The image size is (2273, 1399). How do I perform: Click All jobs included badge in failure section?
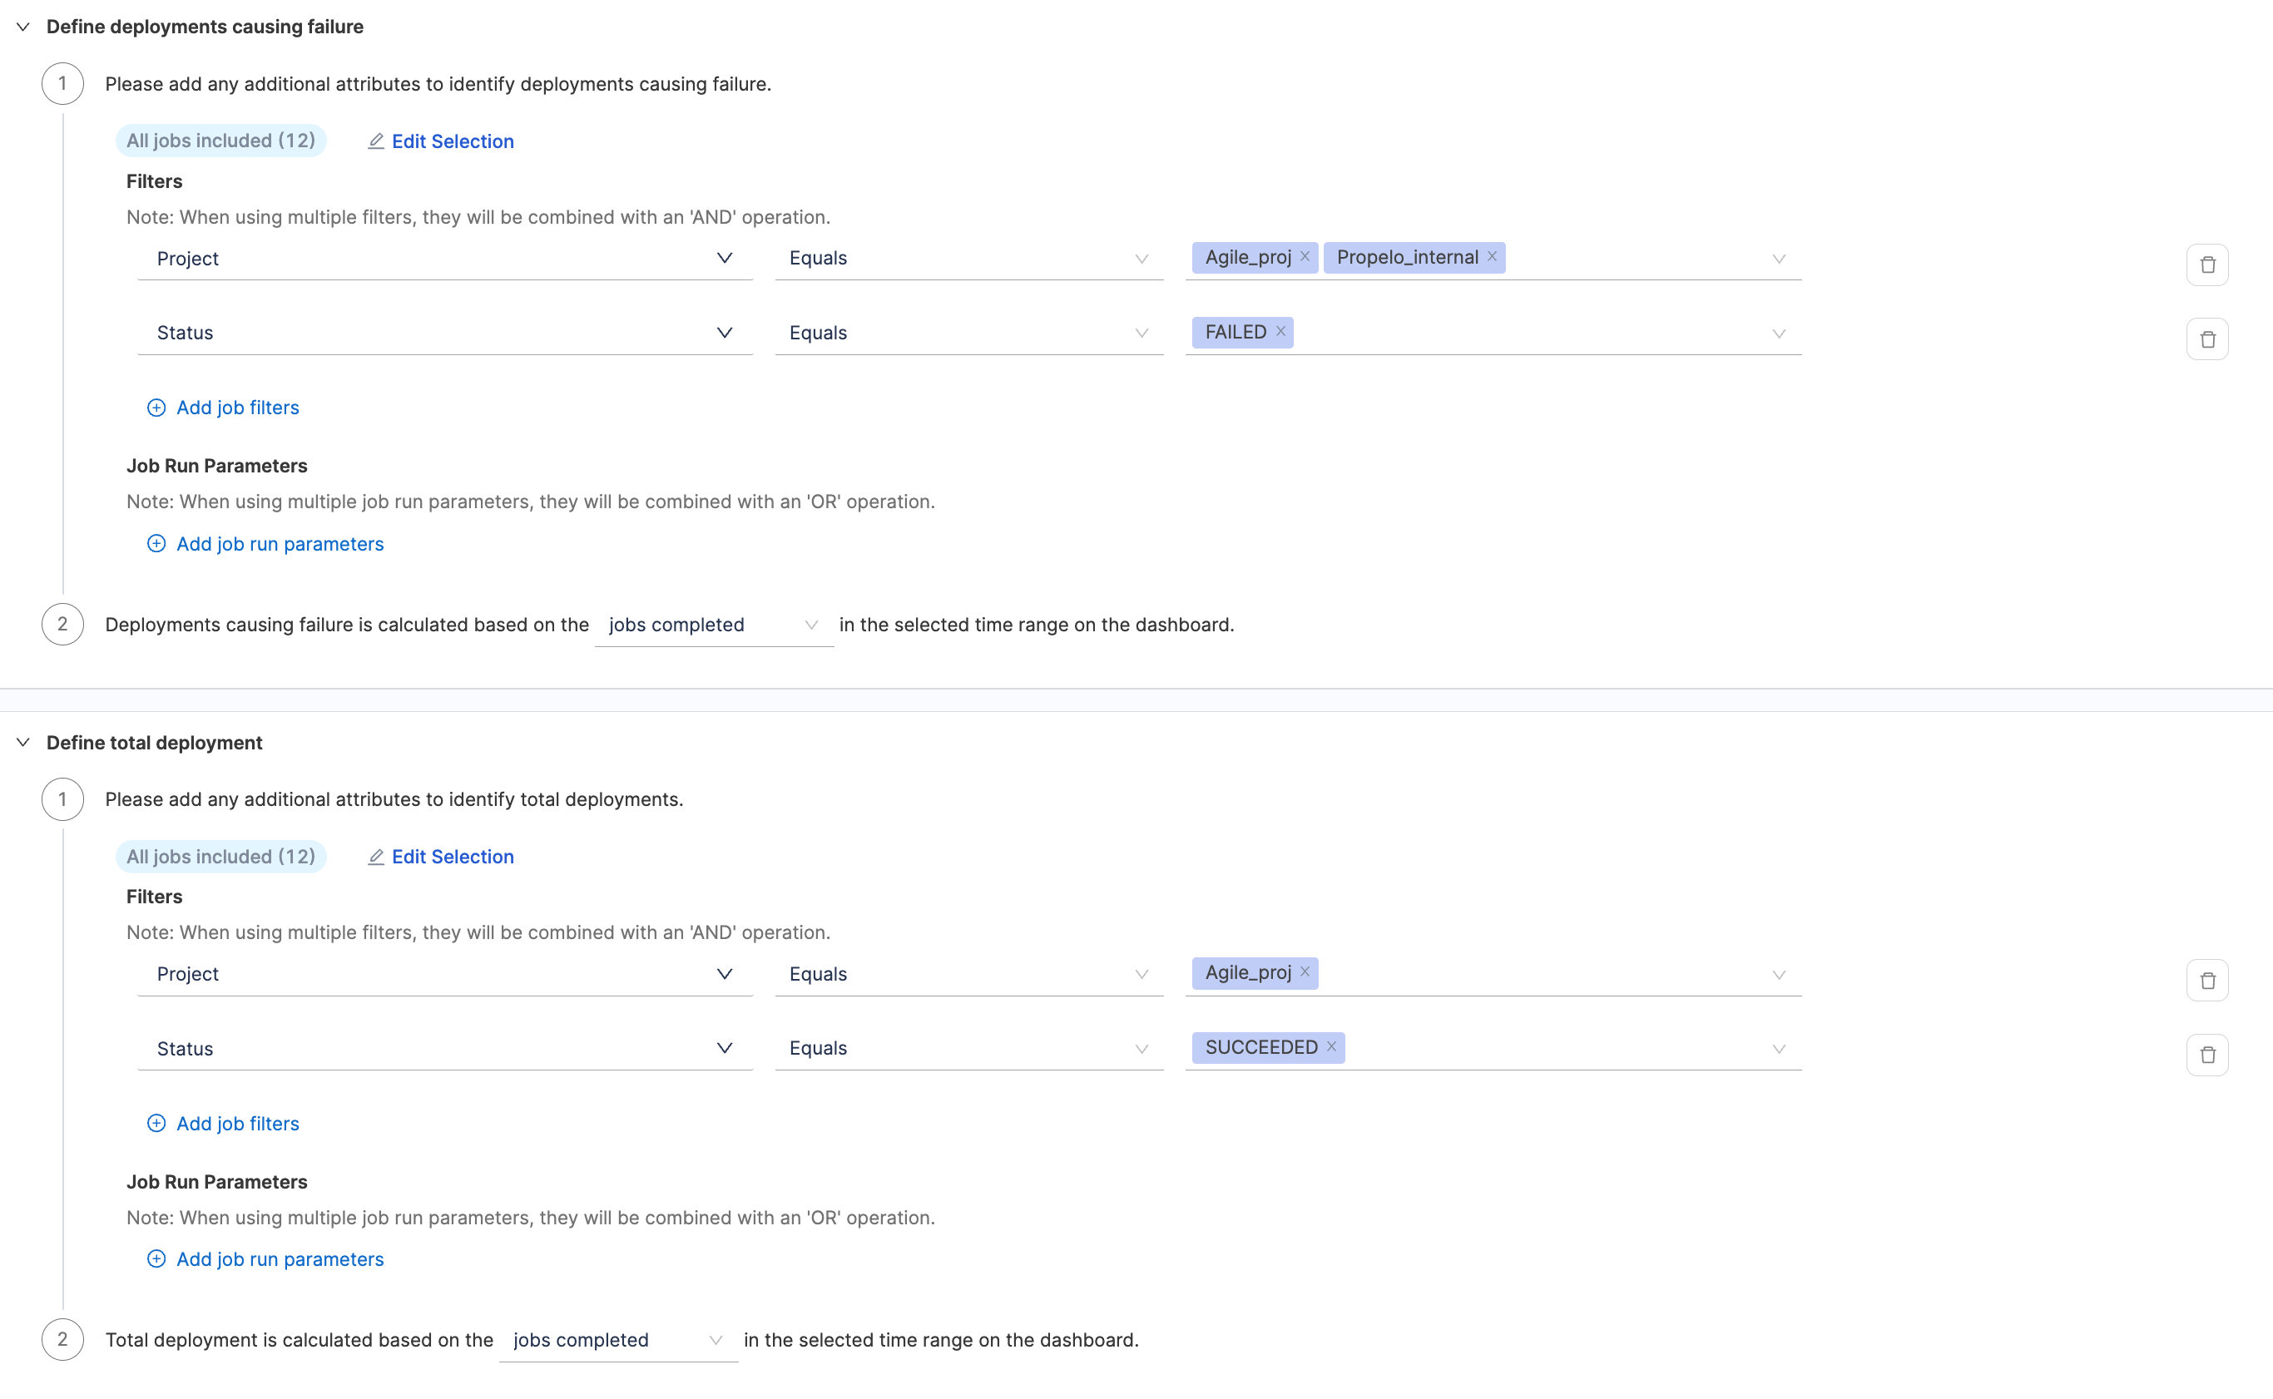220,141
